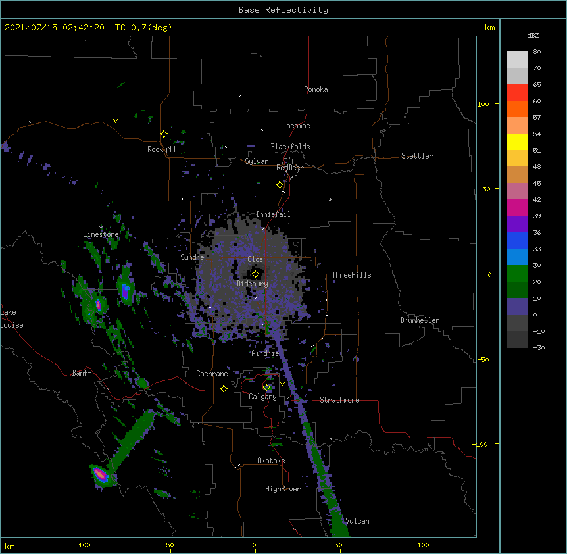
Task: Click the yellow diamond marker above Calgary label
Action: [267, 388]
